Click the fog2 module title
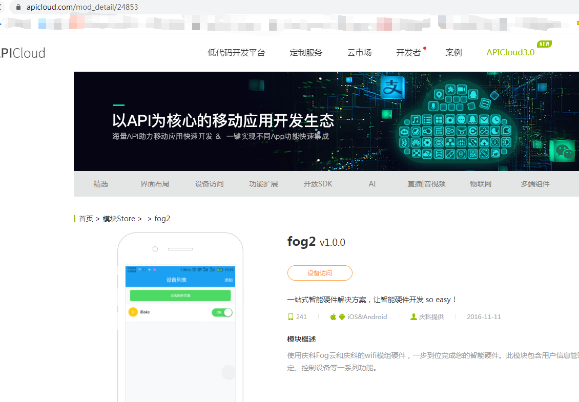 tap(301, 241)
